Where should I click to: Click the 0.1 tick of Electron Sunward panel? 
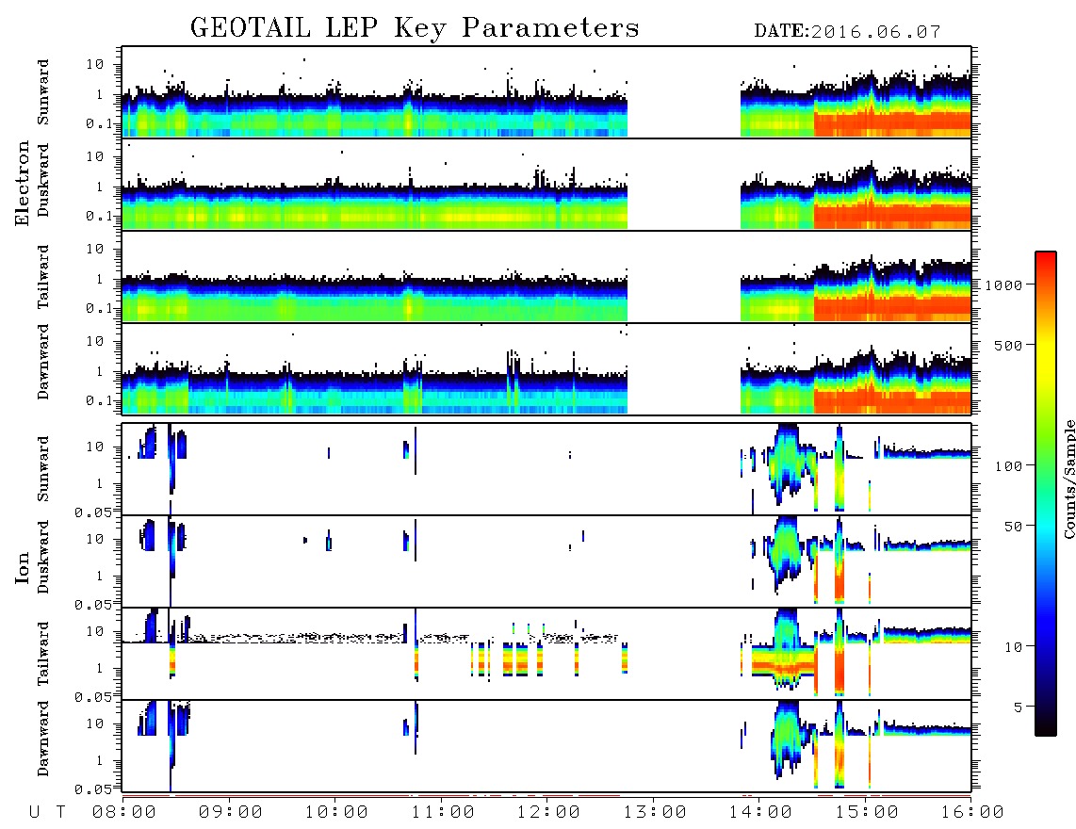pos(98,123)
